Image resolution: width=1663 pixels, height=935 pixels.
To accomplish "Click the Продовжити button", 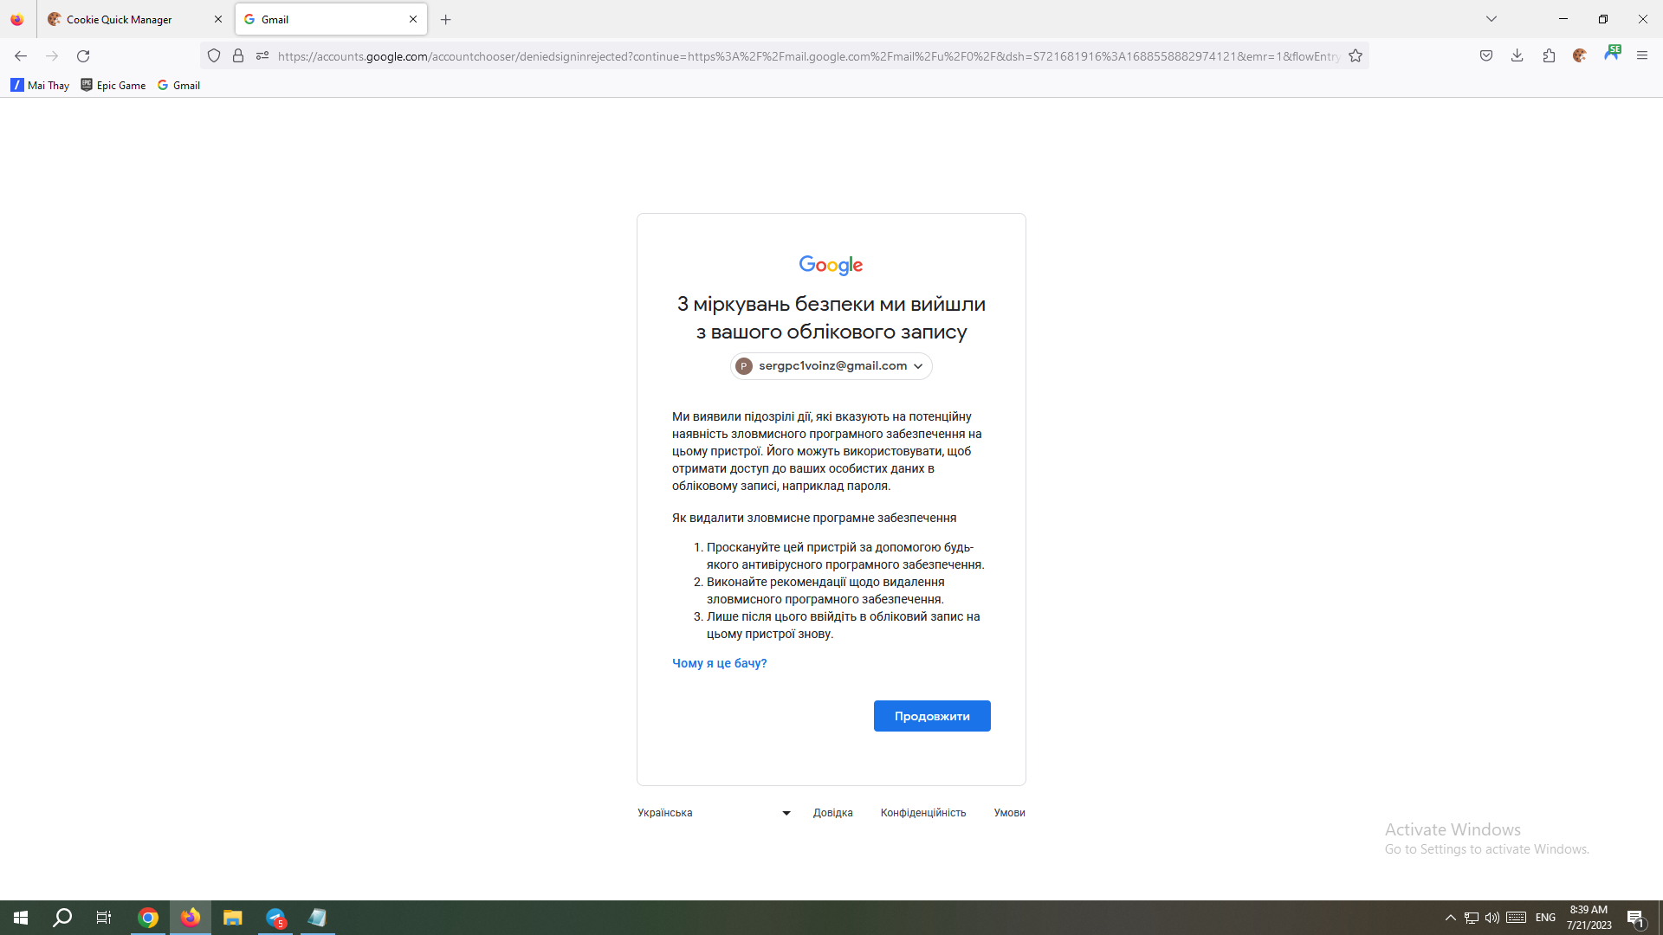I will [932, 716].
